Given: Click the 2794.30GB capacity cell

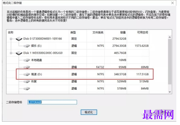Looking at the screenshot, I should 119,46.
